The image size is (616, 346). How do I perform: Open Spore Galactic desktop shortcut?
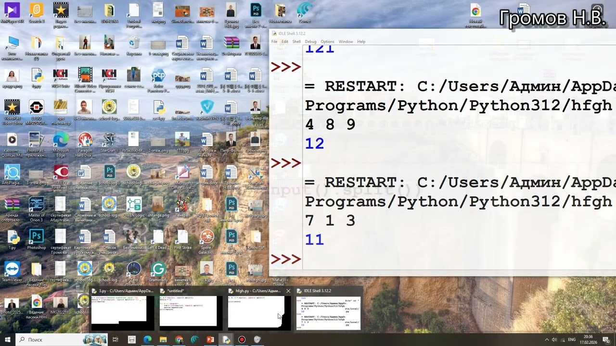click(x=207, y=242)
